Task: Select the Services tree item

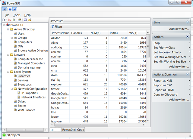Action: [23, 80]
